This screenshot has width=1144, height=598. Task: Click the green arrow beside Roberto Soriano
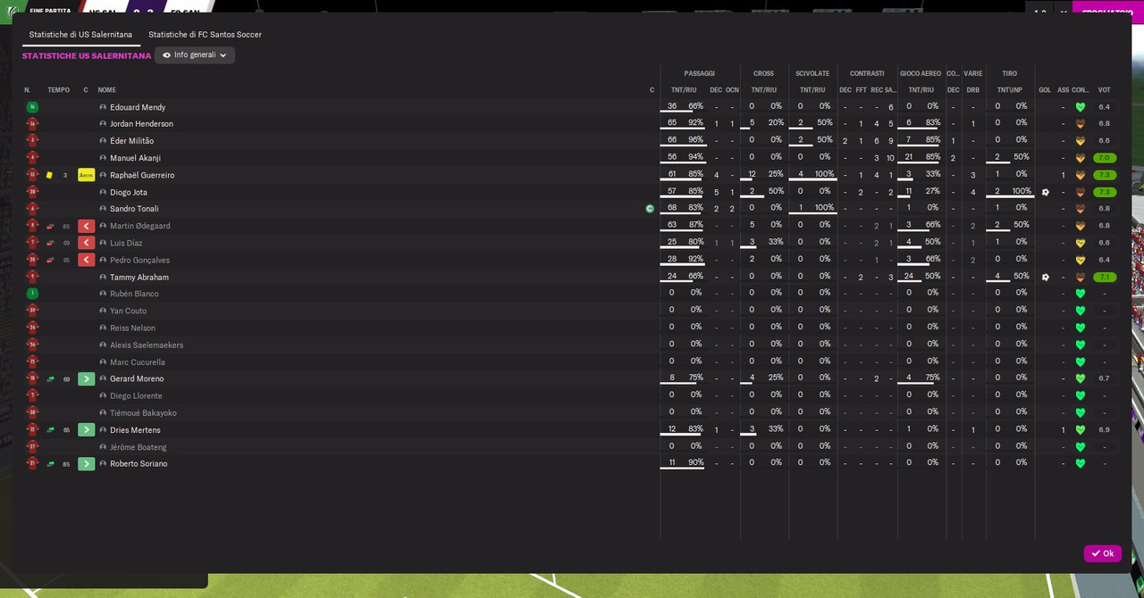[86, 463]
